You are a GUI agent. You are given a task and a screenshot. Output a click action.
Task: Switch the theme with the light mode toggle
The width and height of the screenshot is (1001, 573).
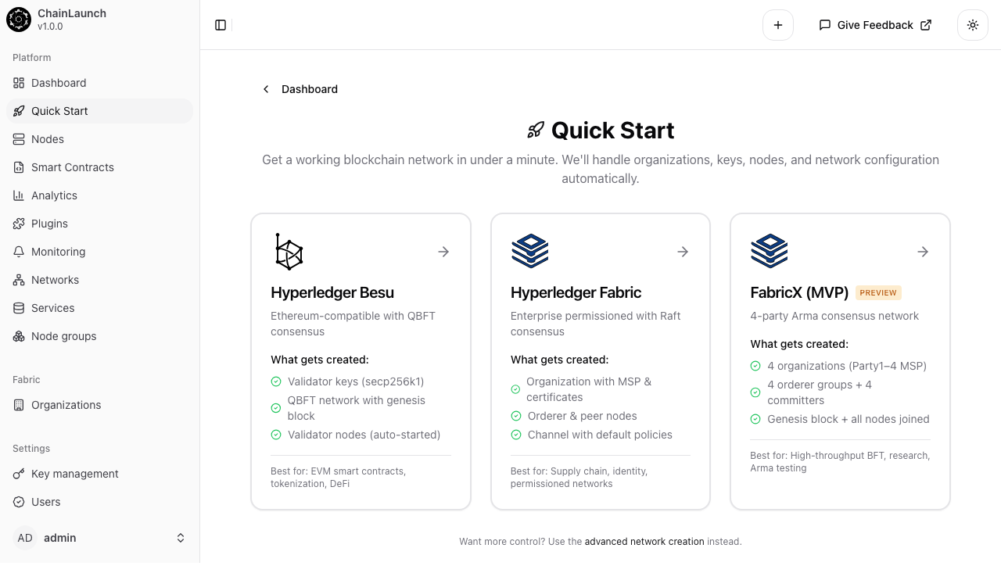(x=972, y=24)
